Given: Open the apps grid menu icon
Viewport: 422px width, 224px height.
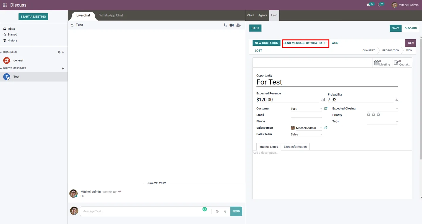Looking at the screenshot, I should (5, 5).
